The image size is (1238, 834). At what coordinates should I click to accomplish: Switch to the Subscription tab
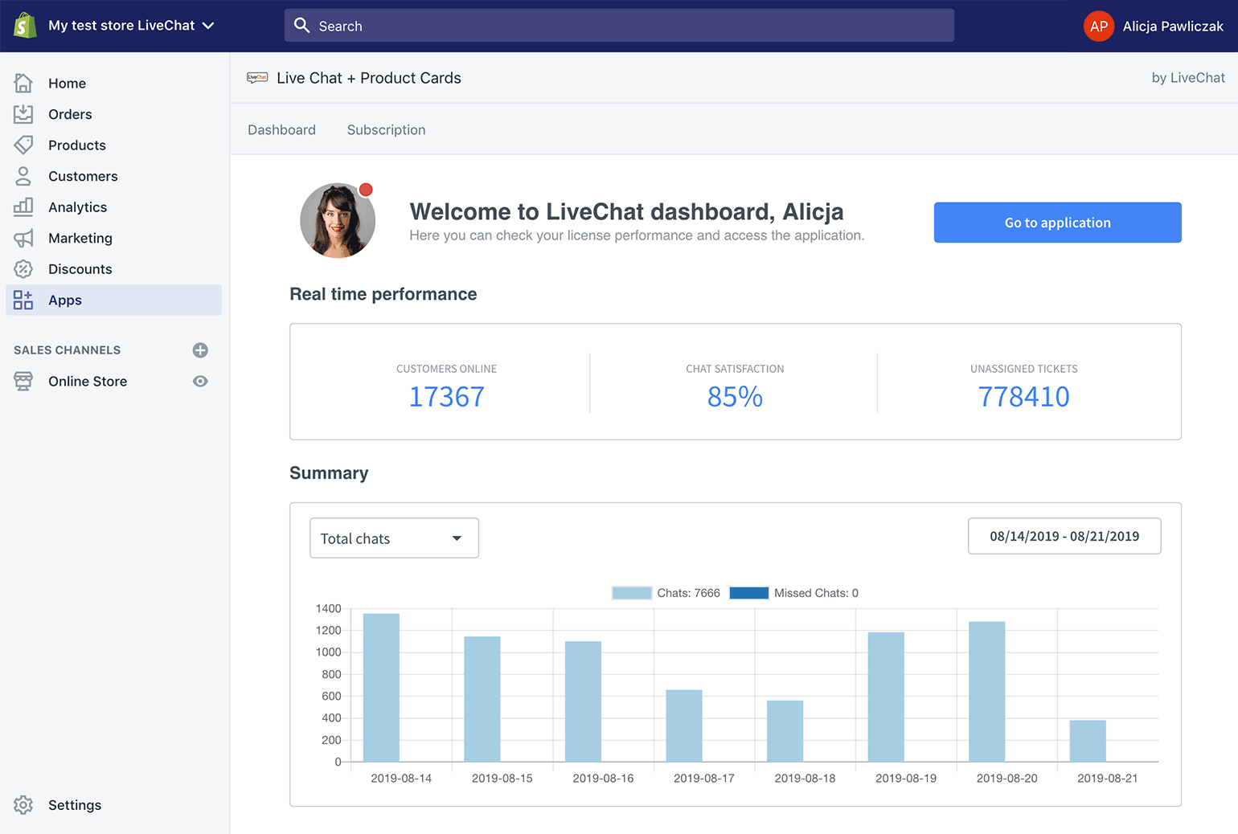[386, 129]
